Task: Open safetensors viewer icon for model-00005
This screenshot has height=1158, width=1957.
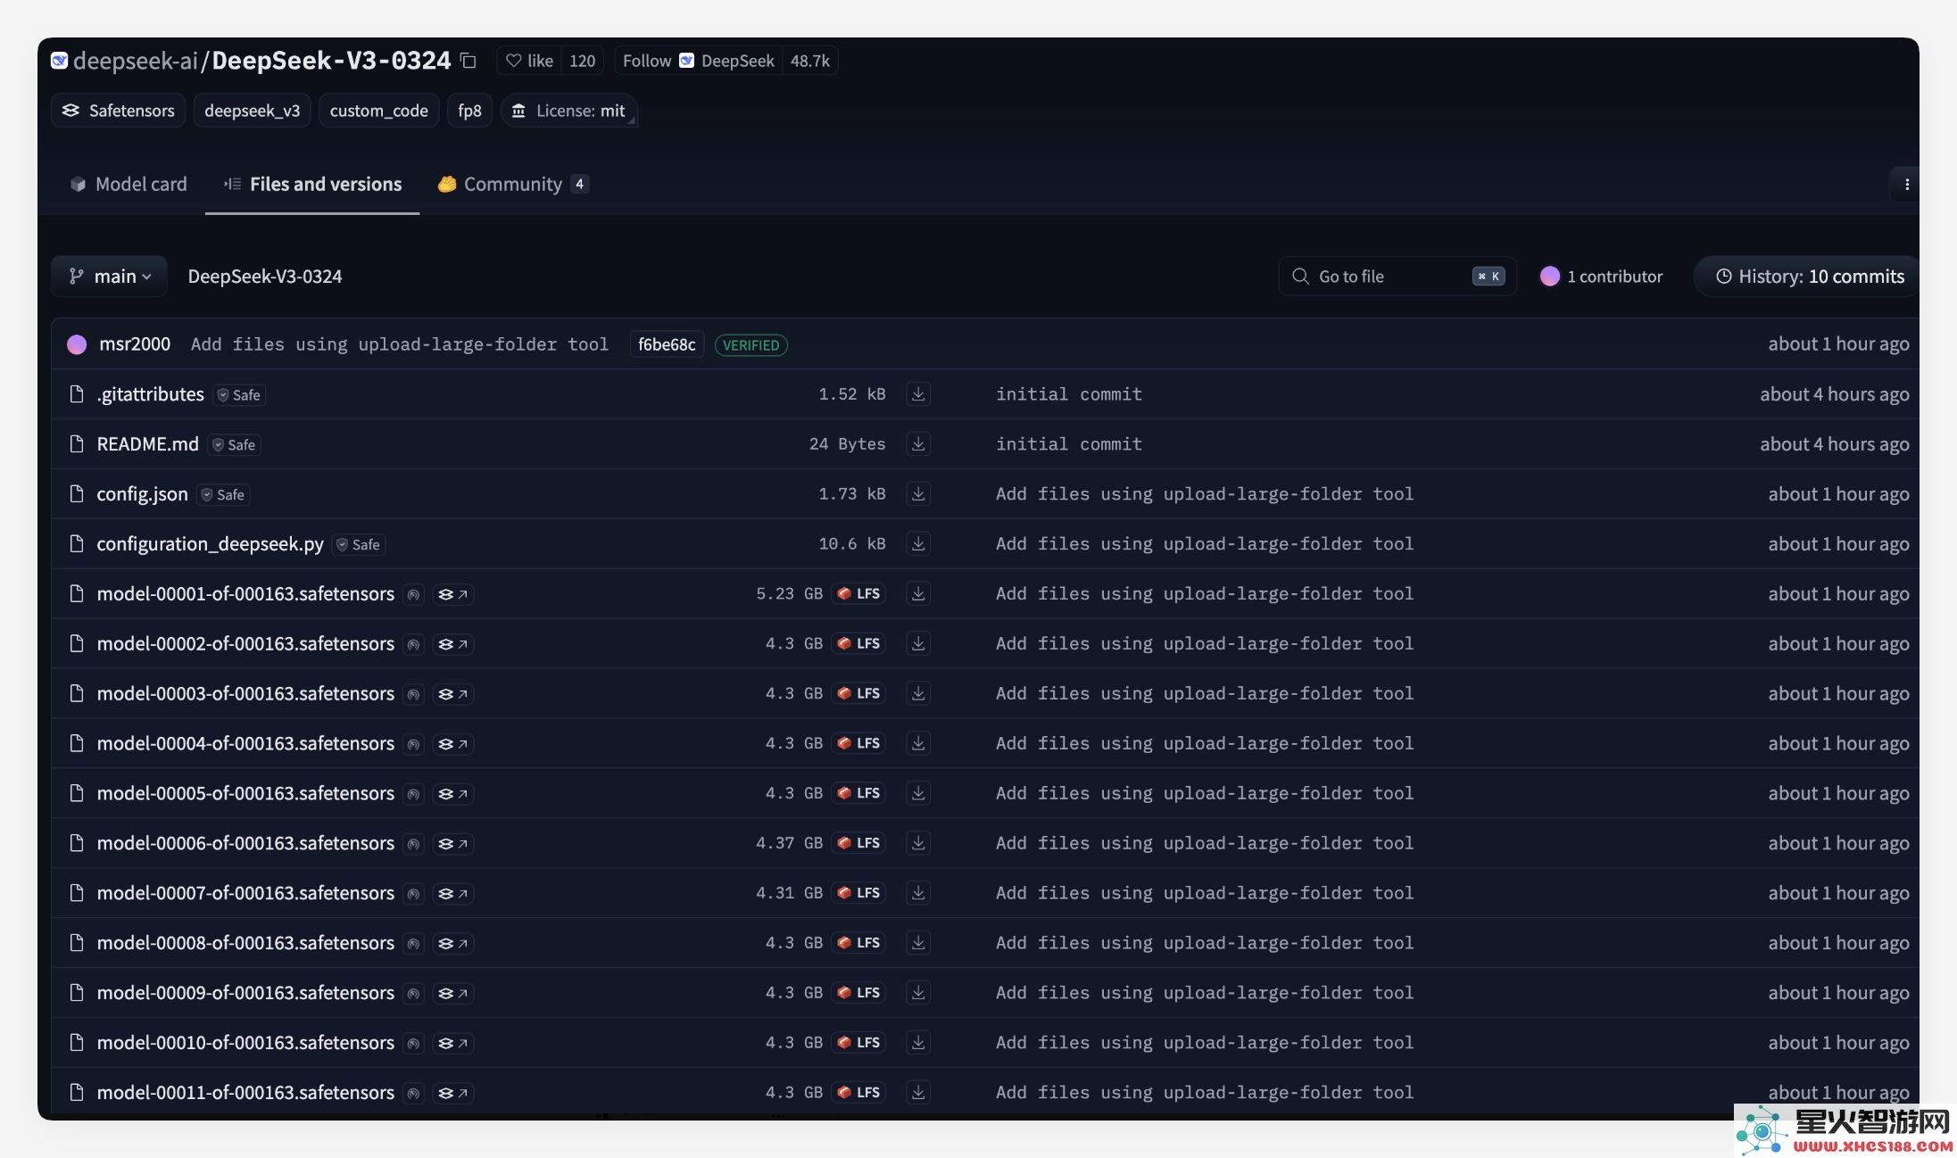Action: (x=453, y=795)
